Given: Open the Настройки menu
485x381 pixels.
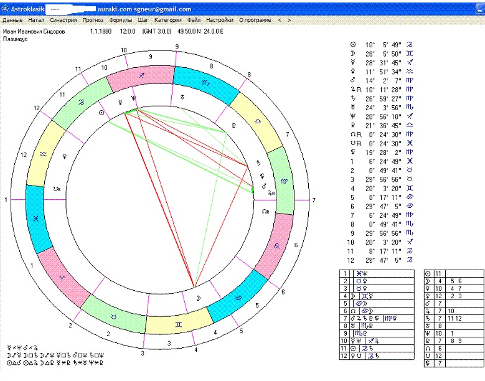Looking at the screenshot, I should [x=220, y=20].
